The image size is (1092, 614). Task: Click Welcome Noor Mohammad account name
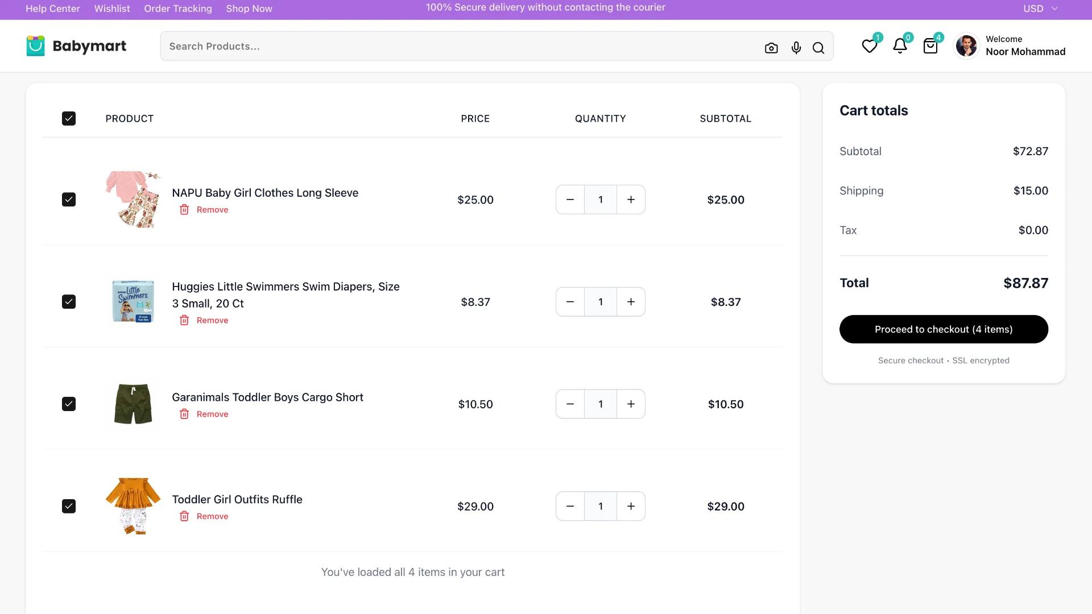click(1025, 46)
